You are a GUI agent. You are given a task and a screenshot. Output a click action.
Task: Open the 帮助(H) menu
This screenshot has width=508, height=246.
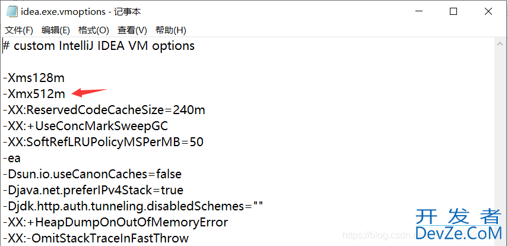pos(171,30)
